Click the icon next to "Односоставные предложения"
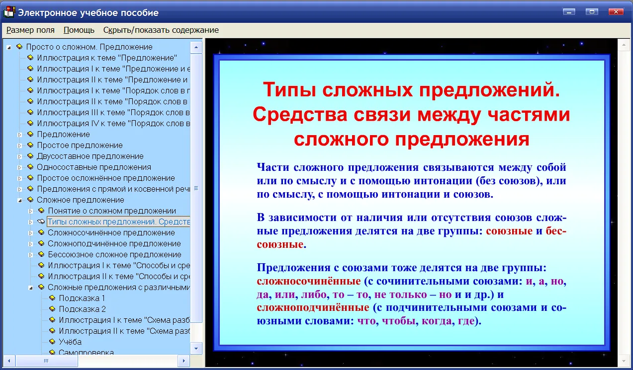 30,167
